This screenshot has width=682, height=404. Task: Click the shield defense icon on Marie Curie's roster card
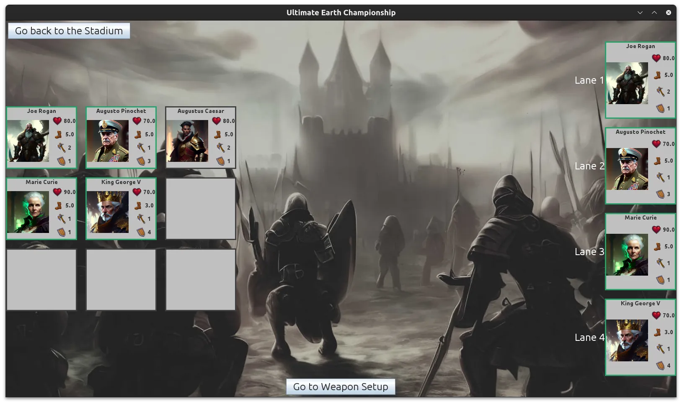pyautogui.click(x=62, y=232)
